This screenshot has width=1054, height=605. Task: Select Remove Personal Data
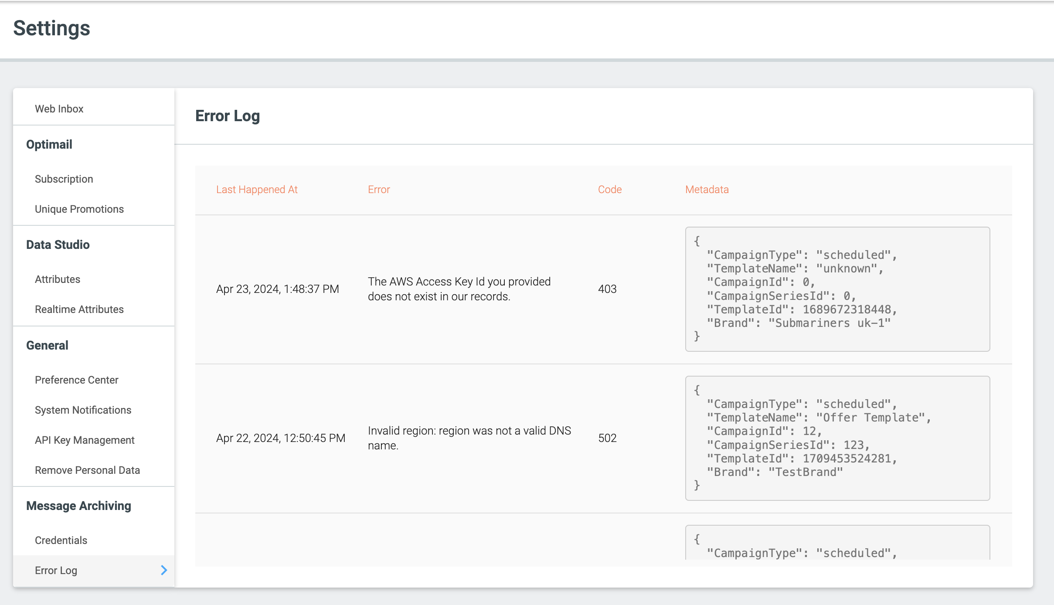point(87,470)
